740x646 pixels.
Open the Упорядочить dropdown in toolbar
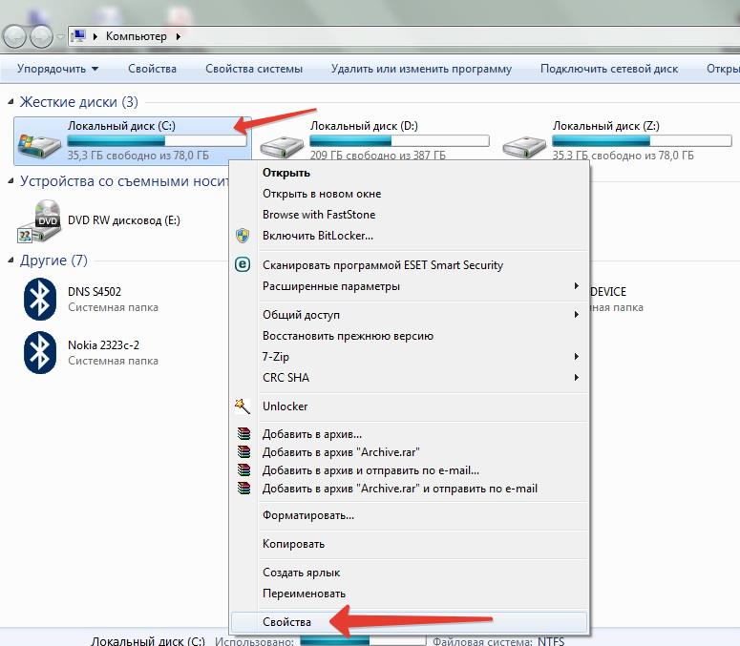(57, 69)
